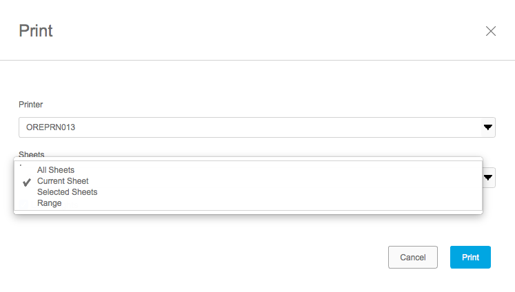Viewport: 515px width, 292px height.
Task: Select the Current Sheet option
Action: coord(63,181)
